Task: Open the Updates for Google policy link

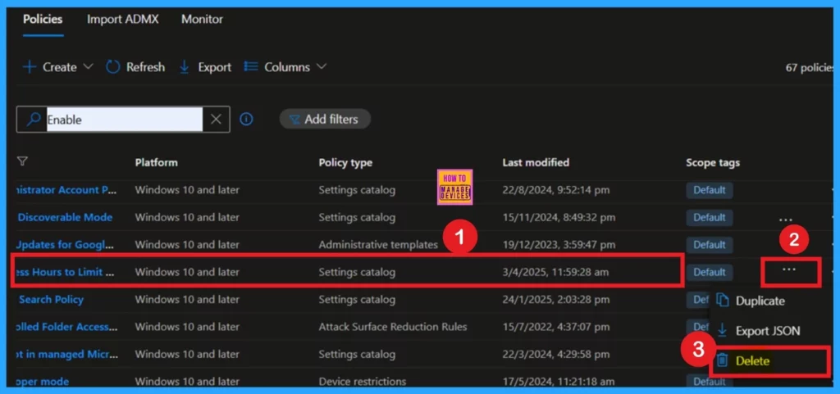Action: pos(66,245)
